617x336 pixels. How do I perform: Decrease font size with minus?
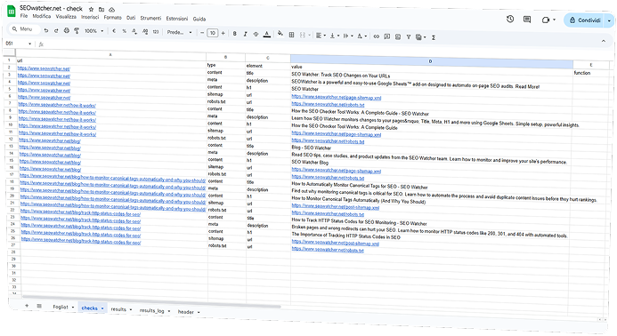[x=202, y=33]
